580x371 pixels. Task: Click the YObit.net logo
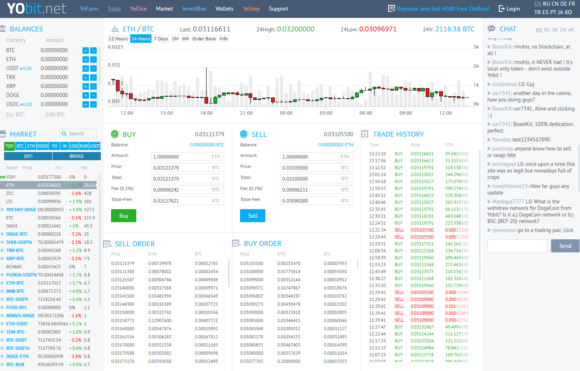click(x=36, y=9)
